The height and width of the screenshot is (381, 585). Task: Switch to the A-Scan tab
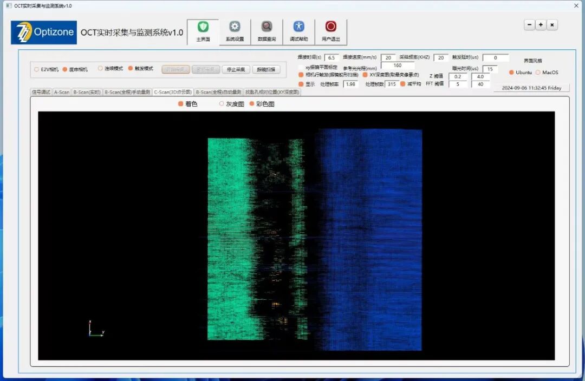point(62,92)
